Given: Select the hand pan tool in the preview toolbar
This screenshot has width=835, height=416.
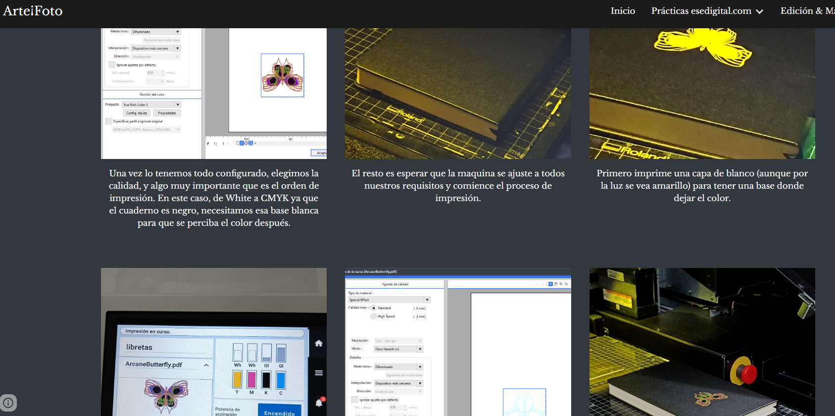Looking at the screenshot, I should point(555,284).
